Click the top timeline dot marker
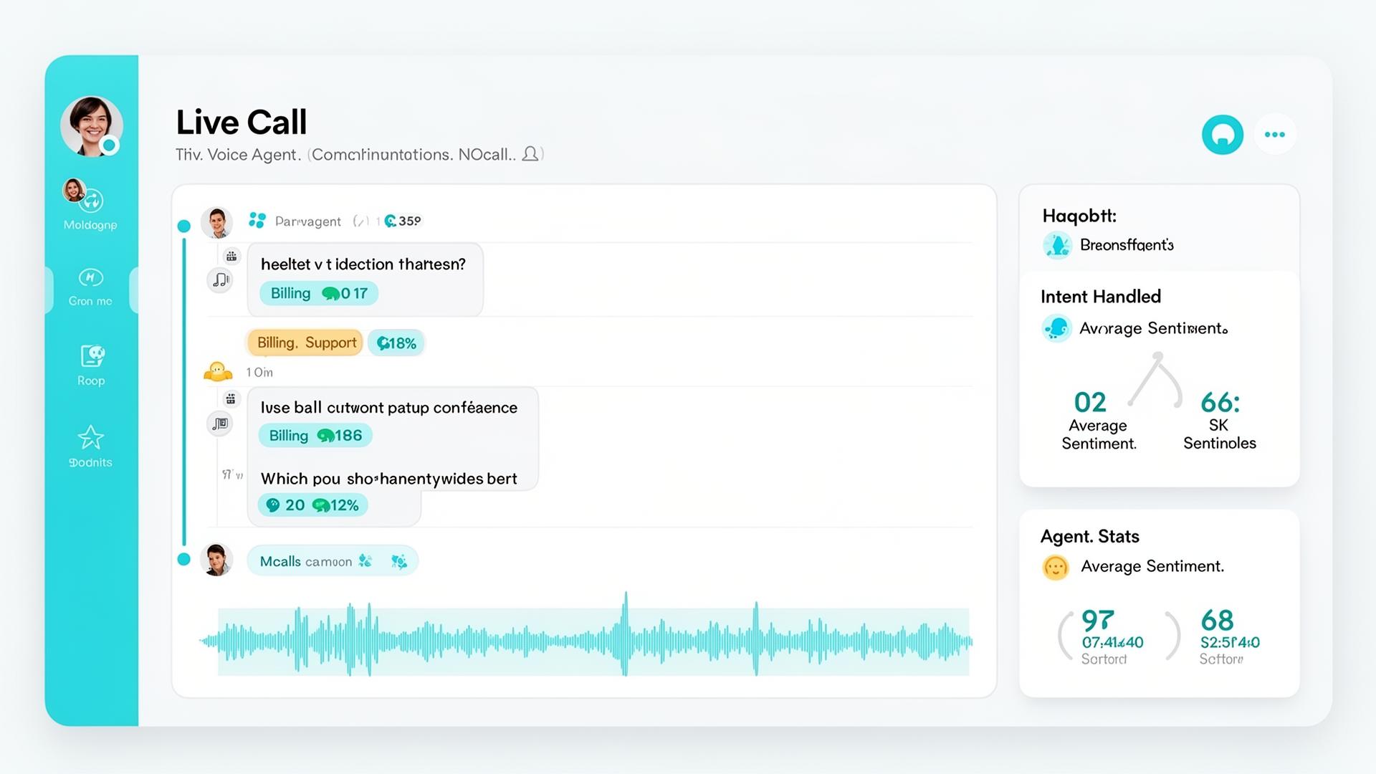This screenshot has width=1376, height=774. tap(183, 226)
